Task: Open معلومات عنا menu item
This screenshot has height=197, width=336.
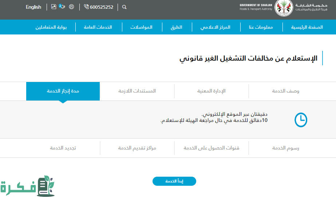Action: [261, 27]
